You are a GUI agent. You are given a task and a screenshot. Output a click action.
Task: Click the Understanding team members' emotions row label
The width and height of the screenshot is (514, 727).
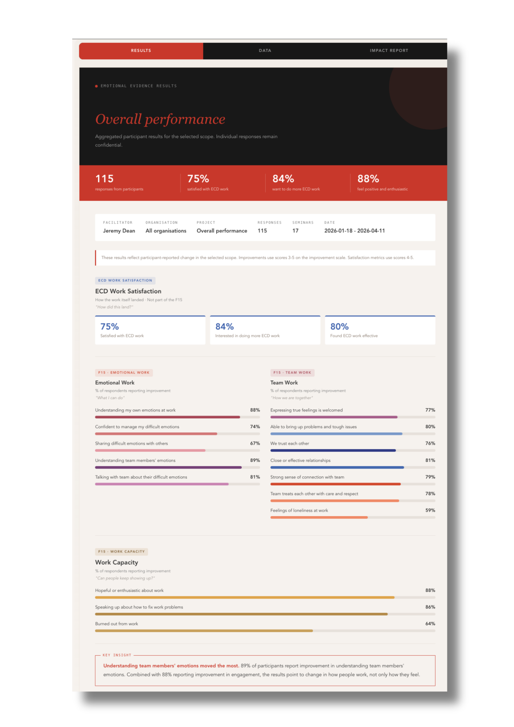click(135, 460)
